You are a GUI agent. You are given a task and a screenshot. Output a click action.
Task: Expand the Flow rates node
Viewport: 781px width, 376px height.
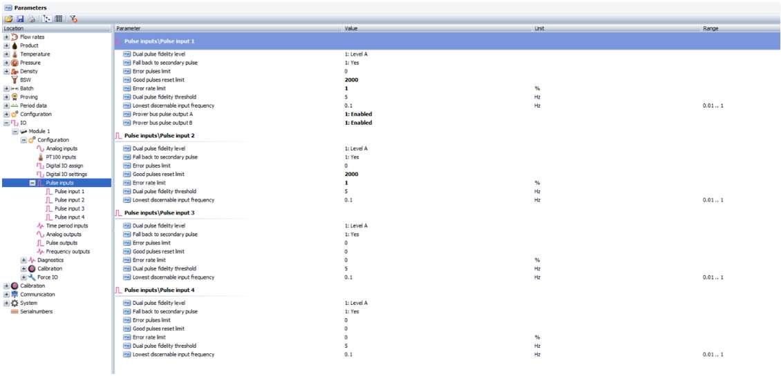(6, 37)
